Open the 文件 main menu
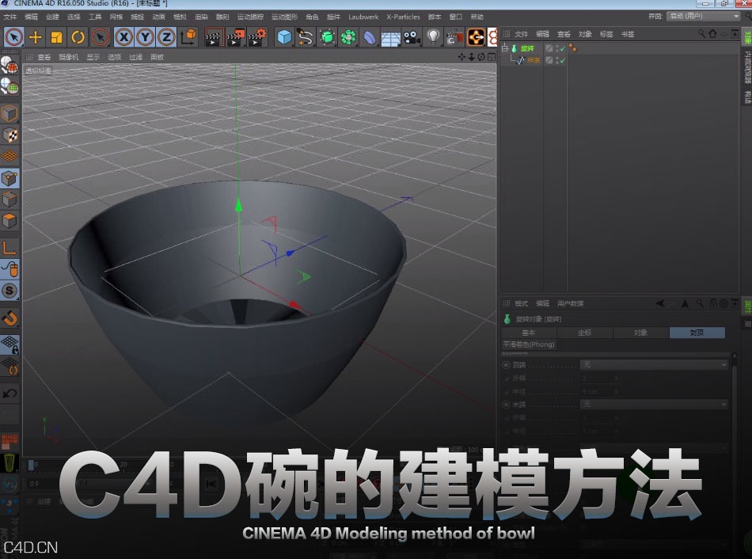 (x=9, y=17)
